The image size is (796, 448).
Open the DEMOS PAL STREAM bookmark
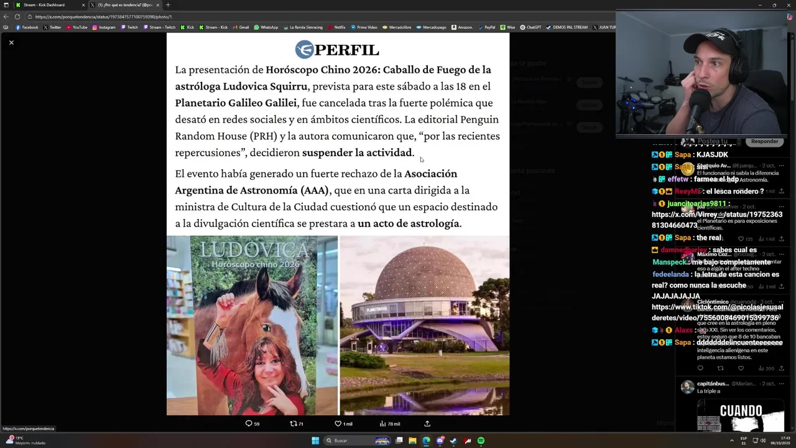[x=567, y=27]
